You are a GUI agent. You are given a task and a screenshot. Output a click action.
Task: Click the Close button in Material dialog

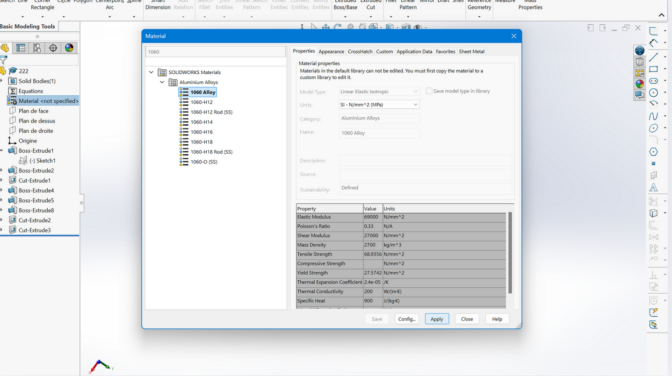pyautogui.click(x=467, y=319)
